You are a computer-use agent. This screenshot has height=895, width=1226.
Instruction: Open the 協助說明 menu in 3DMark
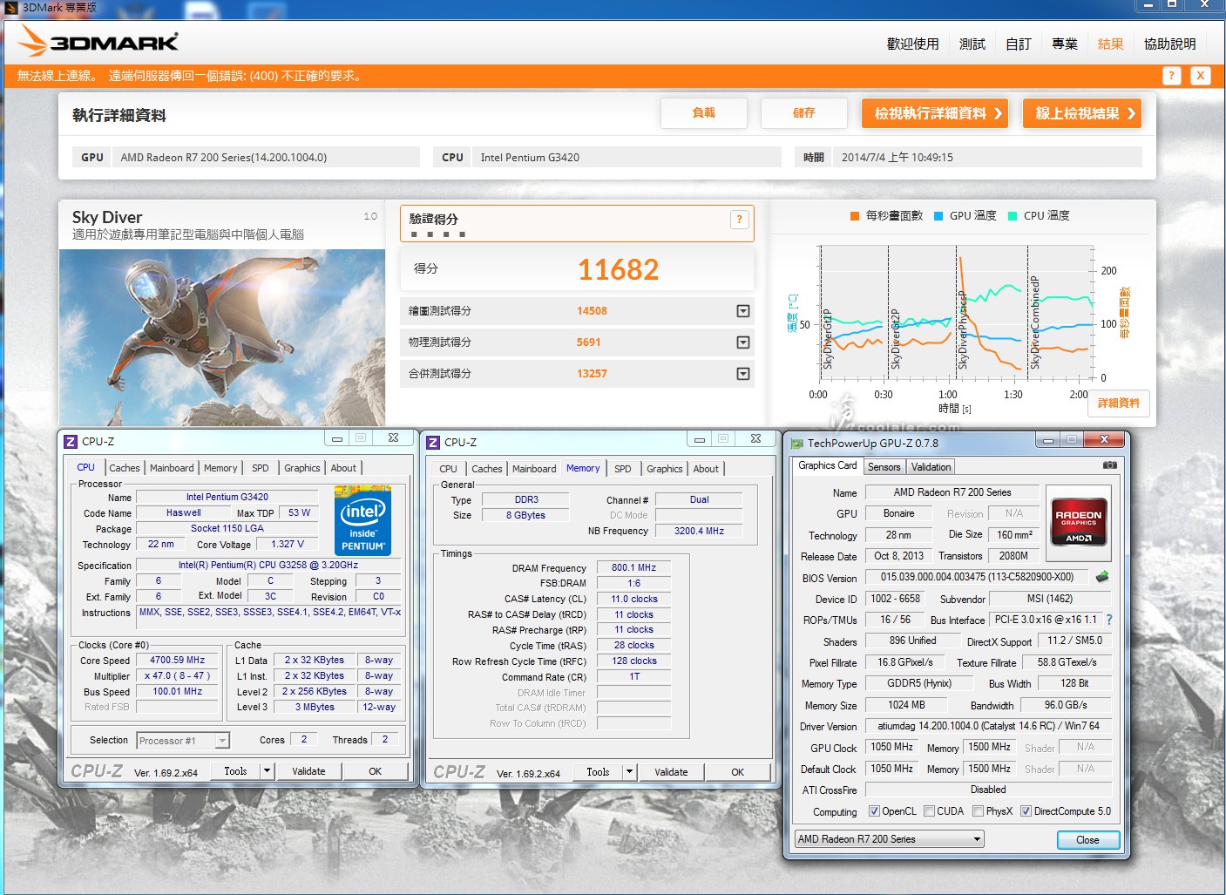click(x=1169, y=44)
